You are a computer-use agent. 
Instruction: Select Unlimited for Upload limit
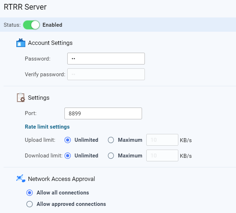click(68, 140)
